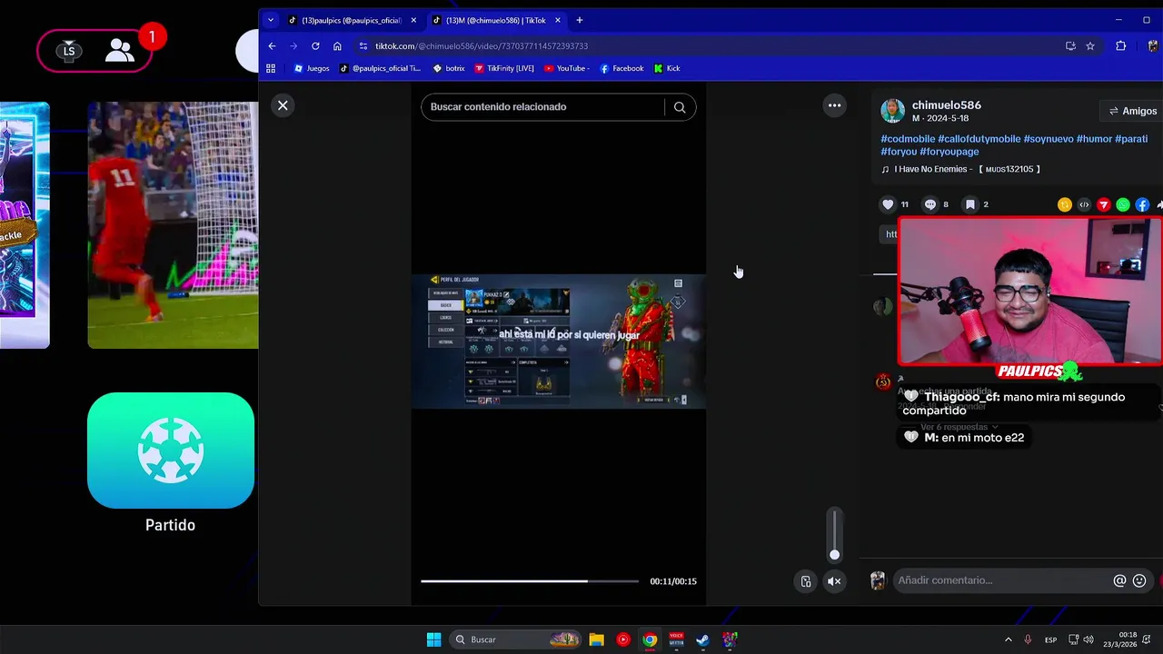Open YouTube Music from the taskbar

point(623,639)
